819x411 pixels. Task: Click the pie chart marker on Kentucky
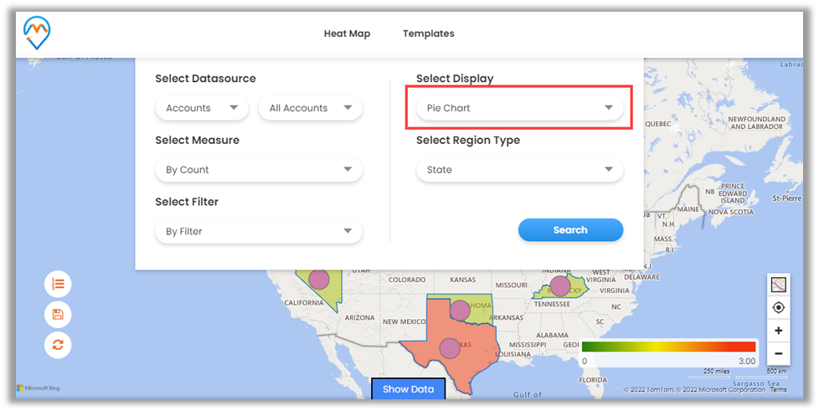pos(559,286)
